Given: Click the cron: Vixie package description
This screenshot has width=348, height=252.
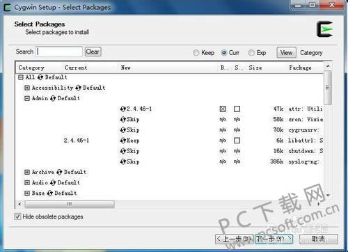Looking at the screenshot, I should click(x=306, y=120).
